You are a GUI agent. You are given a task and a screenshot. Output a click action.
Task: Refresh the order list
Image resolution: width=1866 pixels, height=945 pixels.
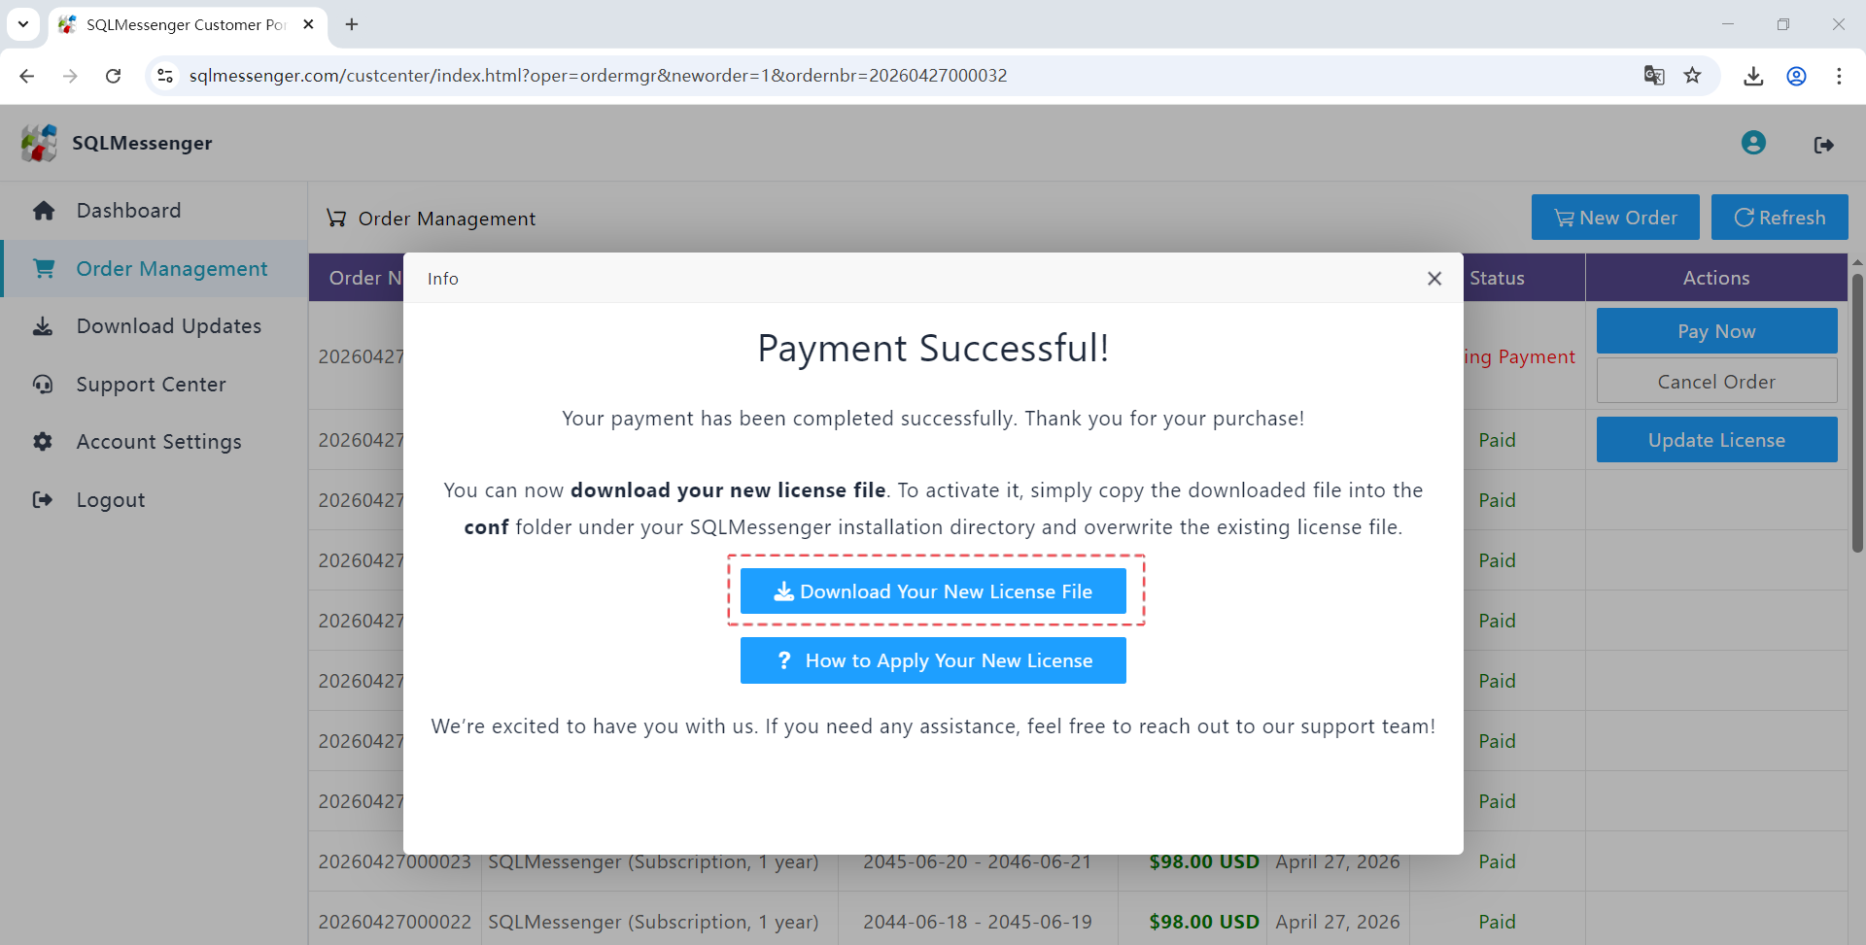[x=1780, y=217]
